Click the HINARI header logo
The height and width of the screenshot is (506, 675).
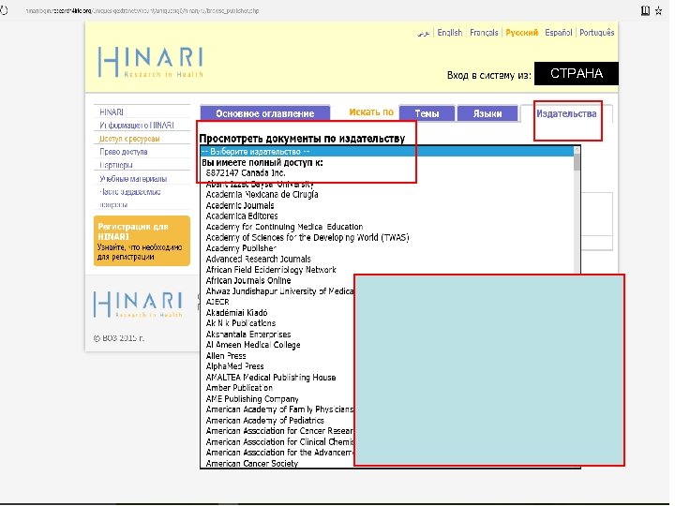(x=150, y=62)
